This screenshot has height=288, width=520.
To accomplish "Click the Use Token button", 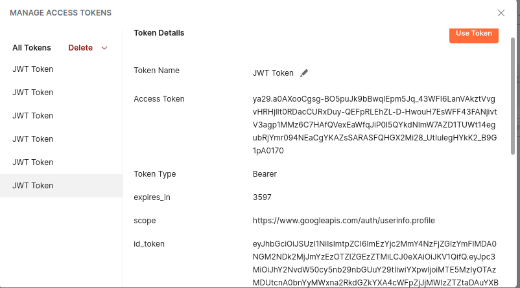I will 473,34.
